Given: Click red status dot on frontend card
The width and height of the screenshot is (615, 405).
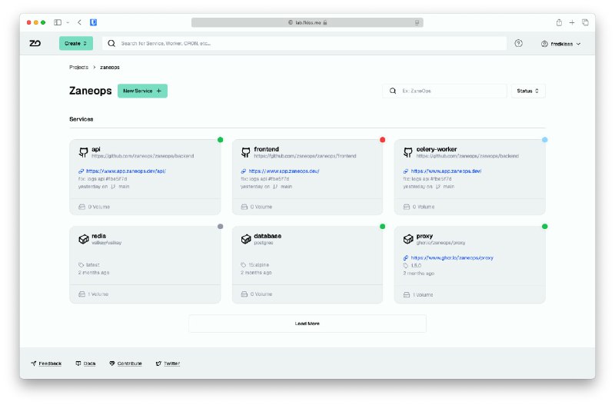Looking at the screenshot, I should coord(382,140).
